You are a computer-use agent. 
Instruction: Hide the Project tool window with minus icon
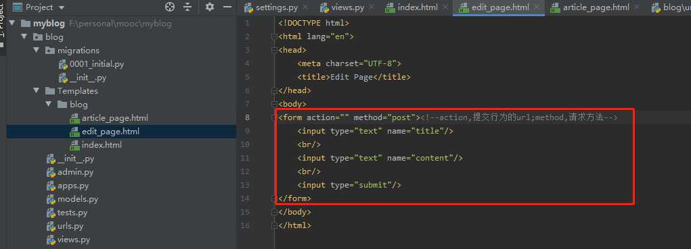[x=227, y=7]
